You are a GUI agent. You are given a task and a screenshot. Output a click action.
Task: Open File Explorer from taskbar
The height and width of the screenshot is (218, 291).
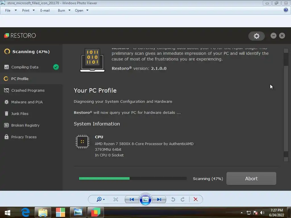(43, 212)
